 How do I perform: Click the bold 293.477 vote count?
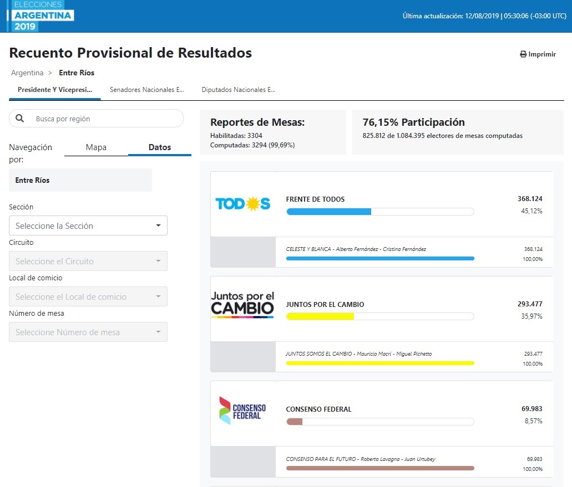[x=530, y=304]
